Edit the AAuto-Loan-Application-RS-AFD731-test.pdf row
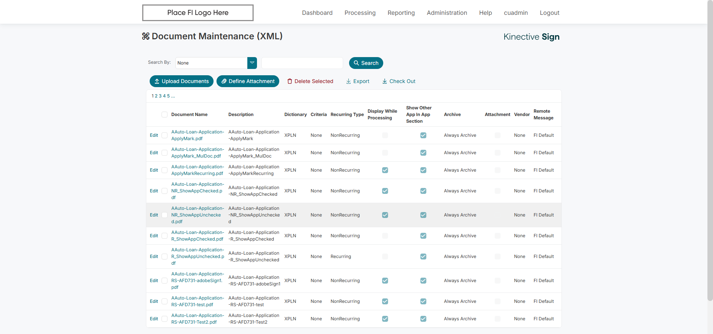The image size is (713, 334). [154, 301]
